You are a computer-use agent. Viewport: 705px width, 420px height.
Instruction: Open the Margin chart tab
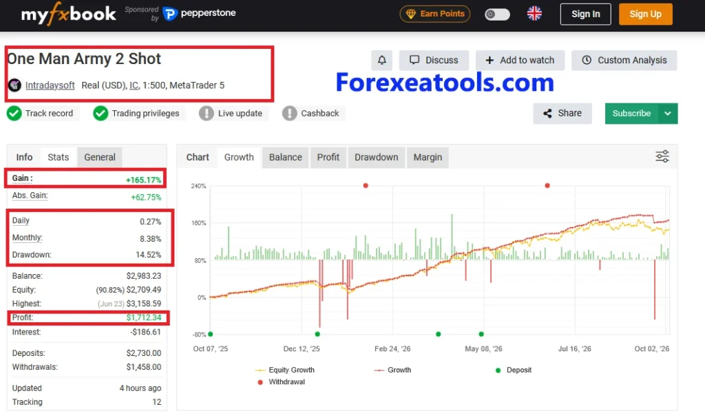click(428, 158)
